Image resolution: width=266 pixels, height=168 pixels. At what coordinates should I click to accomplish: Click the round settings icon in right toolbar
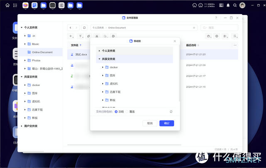tap(217, 36)
